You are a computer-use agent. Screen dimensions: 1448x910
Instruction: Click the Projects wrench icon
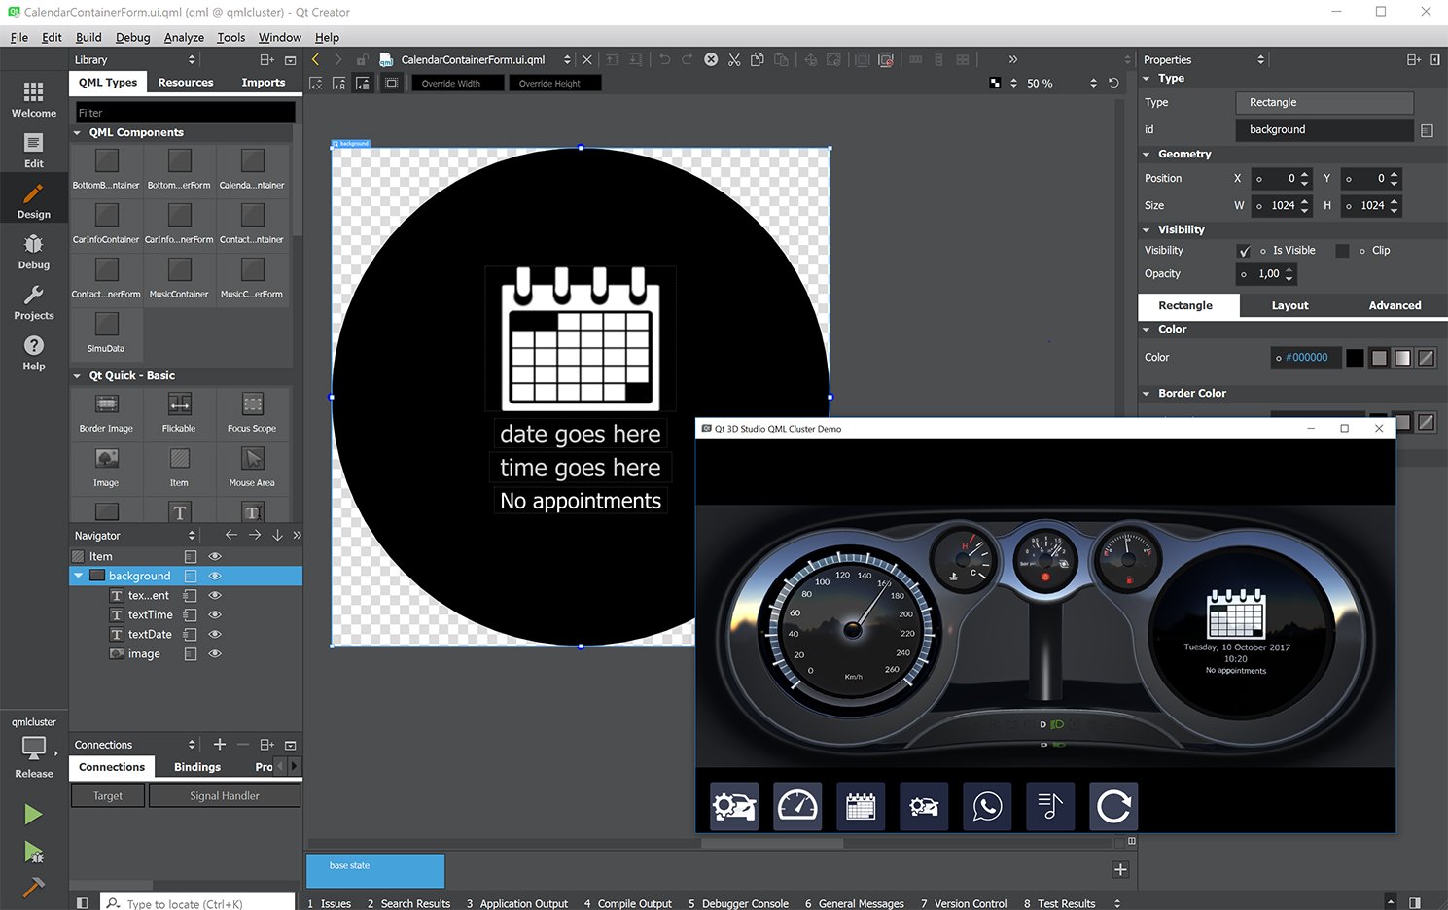coord(33,301)
